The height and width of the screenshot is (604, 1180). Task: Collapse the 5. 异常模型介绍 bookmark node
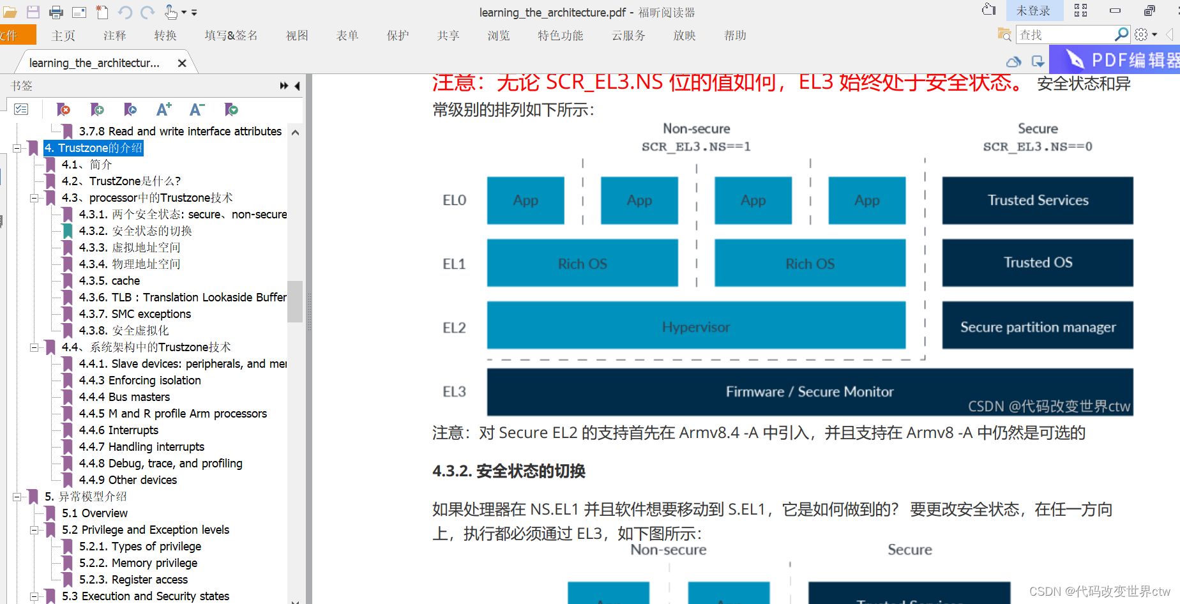(17, 497)
